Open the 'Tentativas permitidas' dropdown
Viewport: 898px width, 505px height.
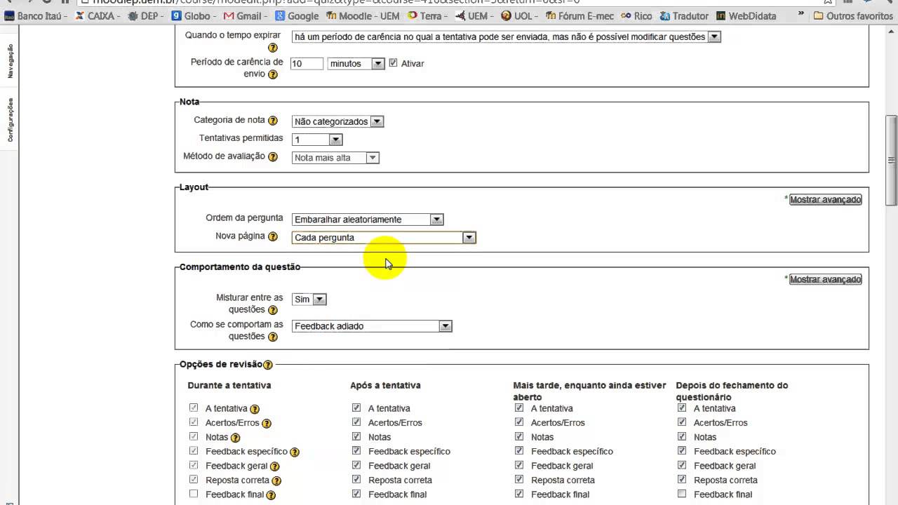tap(317, 140)
